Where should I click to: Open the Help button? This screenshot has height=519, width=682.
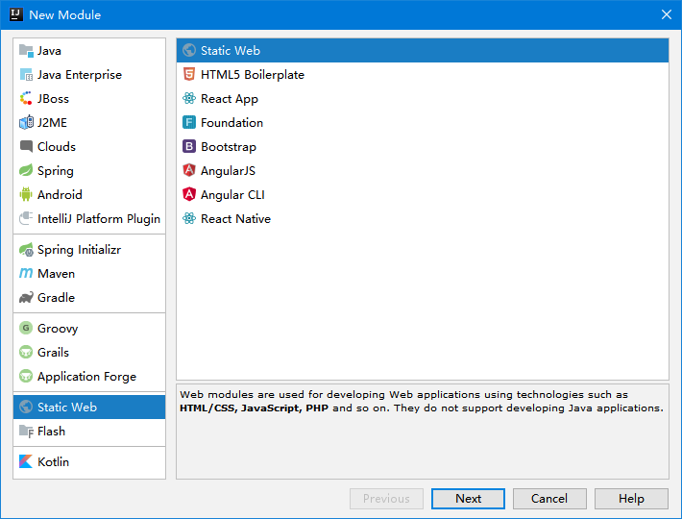tap(631, 499)
